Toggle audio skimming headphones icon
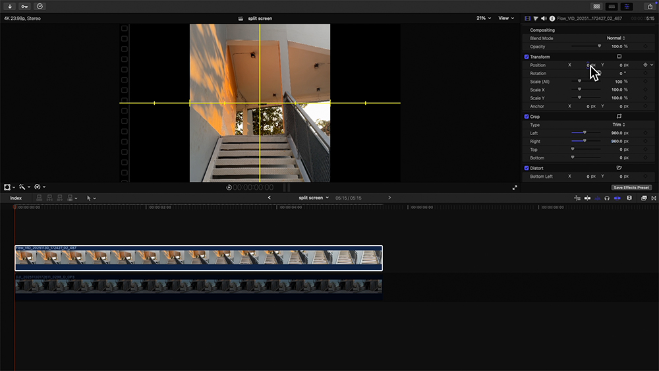 [x=606, y=198]
